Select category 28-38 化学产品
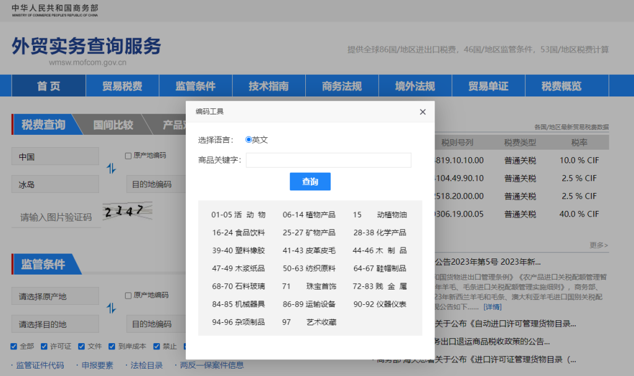The image size is (634, 376). click(380, 233)
